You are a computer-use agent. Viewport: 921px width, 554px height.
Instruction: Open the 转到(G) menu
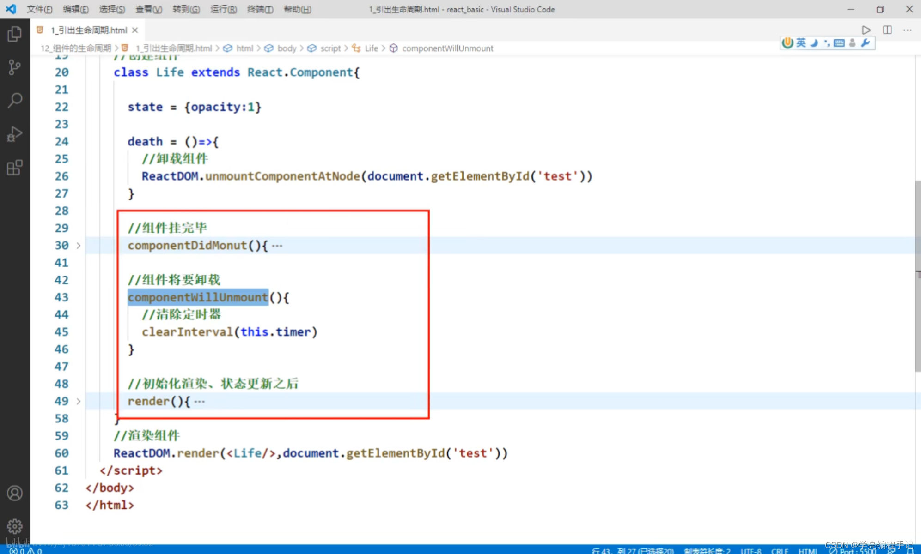pos(186,9)
